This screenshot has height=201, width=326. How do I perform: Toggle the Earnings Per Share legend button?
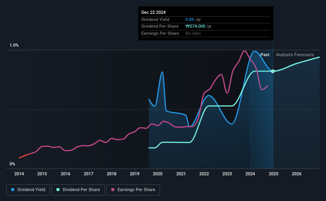[x=133, y=190]
